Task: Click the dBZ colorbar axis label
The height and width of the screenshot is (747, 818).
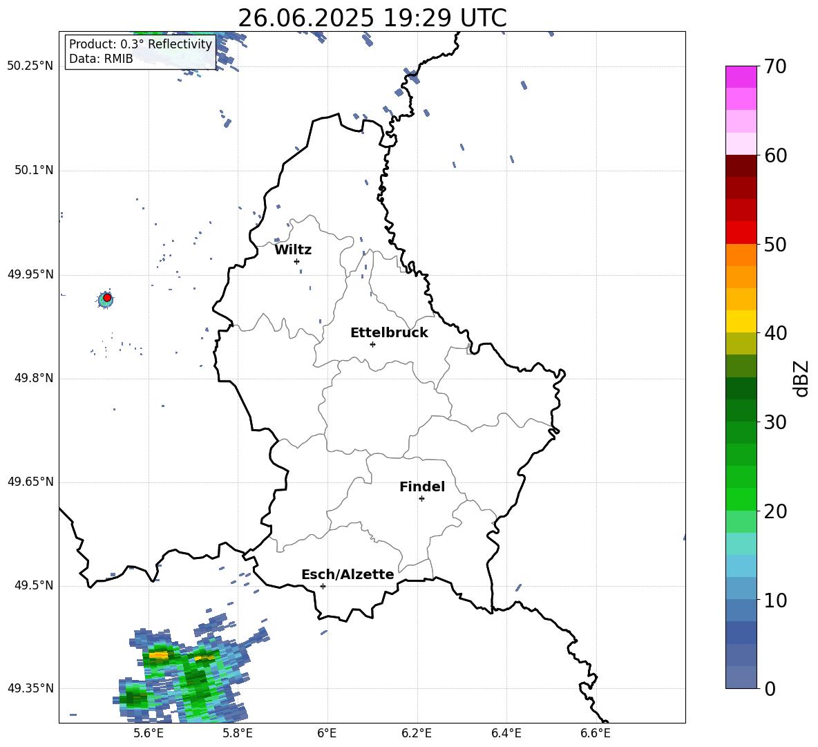Action: [x=802, y=378]
